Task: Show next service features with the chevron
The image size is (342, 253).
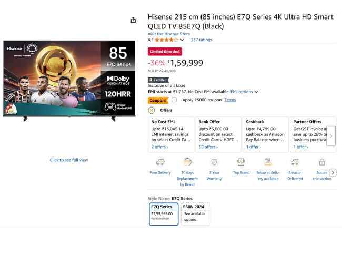Action: [333, 172]
